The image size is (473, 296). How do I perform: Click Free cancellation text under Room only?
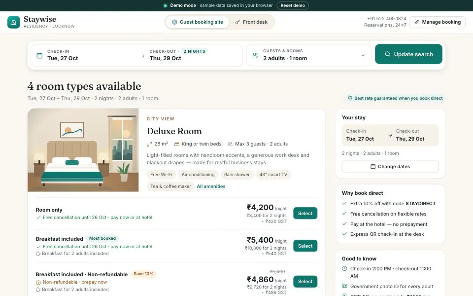(x=98, y=218)
